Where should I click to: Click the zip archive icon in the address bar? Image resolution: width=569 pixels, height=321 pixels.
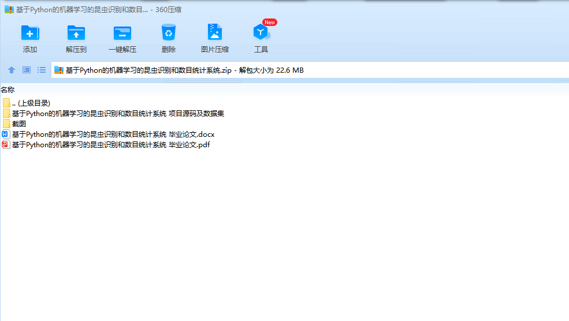[59, 70]
